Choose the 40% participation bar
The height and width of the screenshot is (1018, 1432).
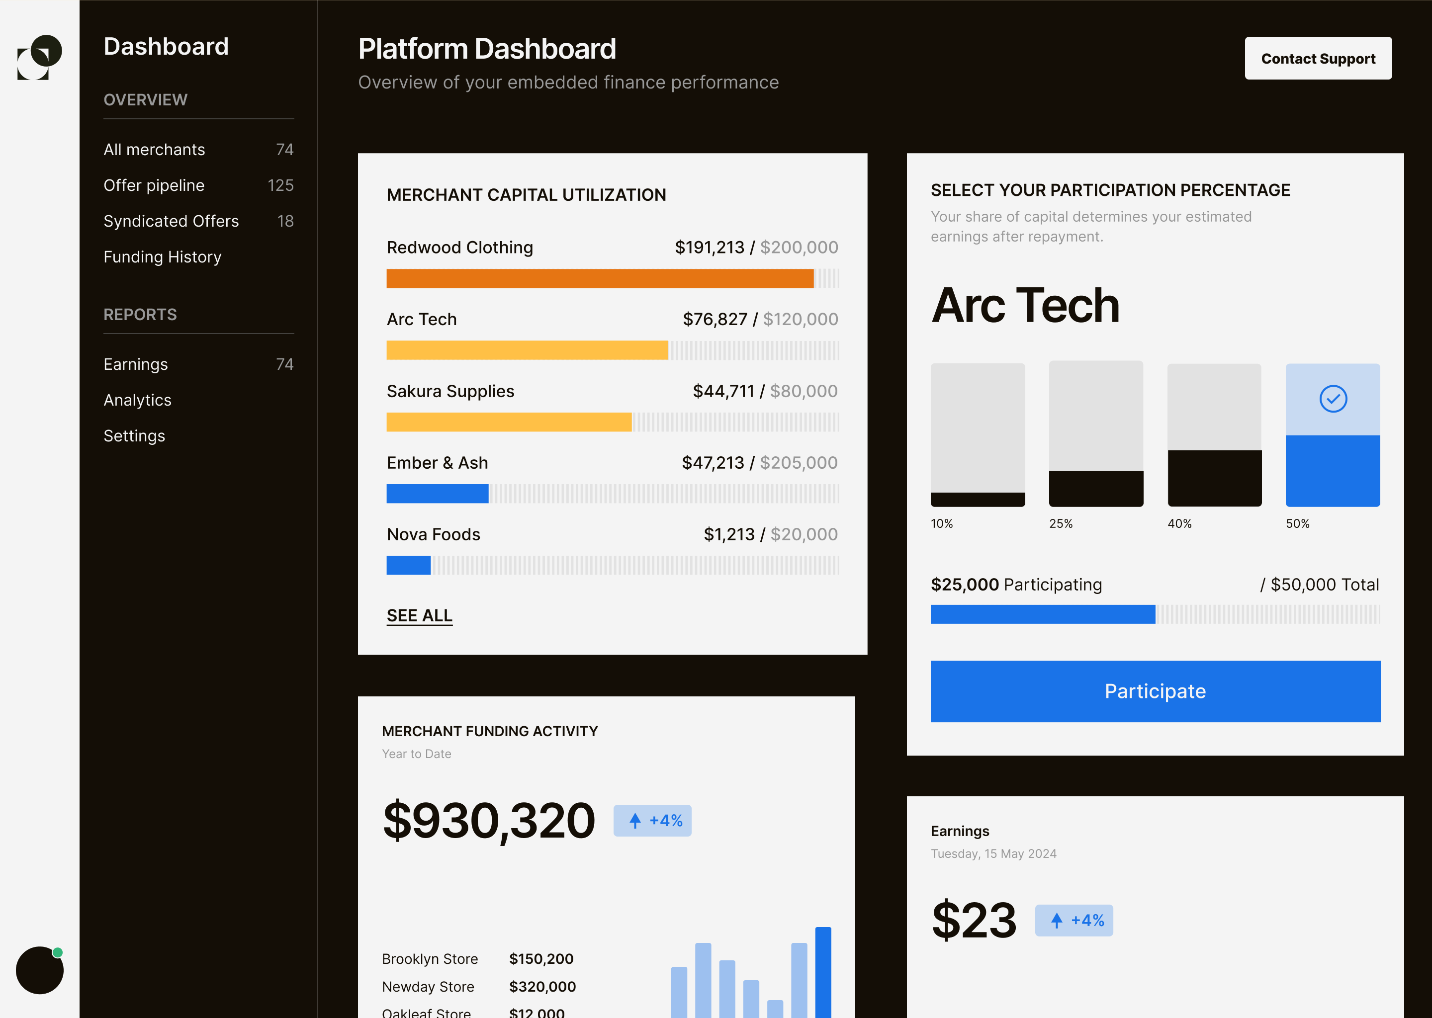1214,435
